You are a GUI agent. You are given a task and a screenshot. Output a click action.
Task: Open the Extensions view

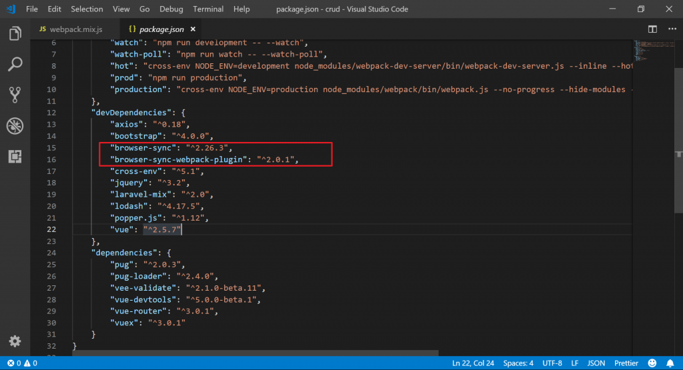click(15, 156)
